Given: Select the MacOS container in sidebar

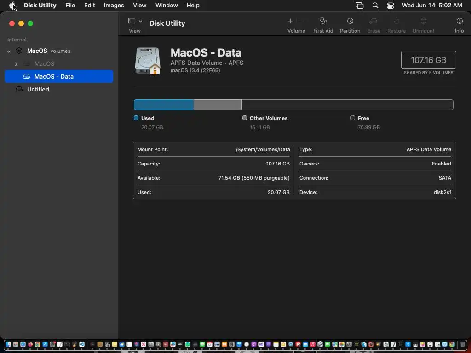Looking at the screenshot, I should click(59, 51).
